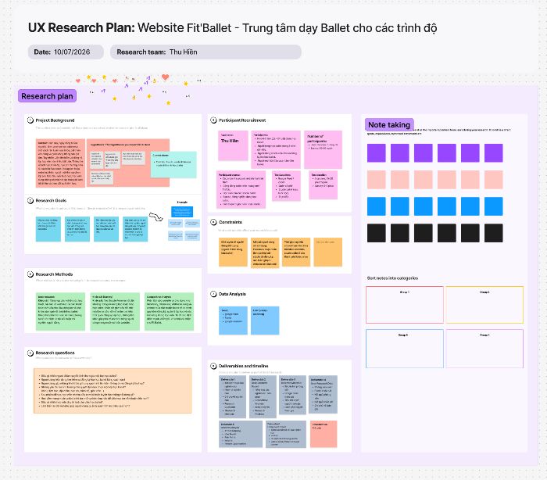Select the Research Methods heading

coord(54,274)
